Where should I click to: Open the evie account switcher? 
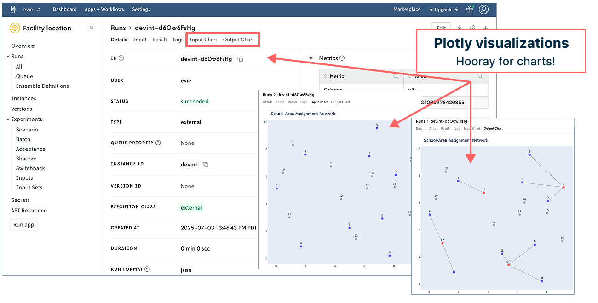point(32,9)
